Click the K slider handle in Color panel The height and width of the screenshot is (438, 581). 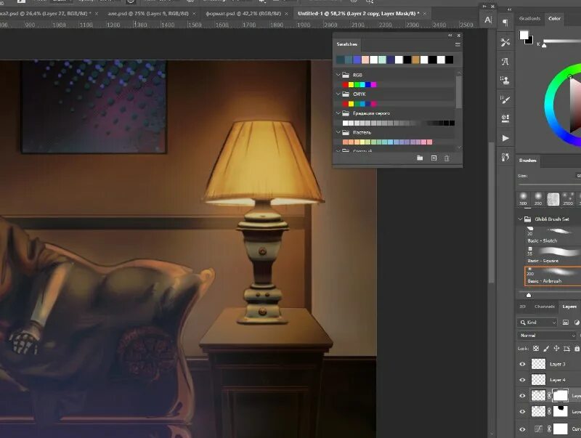click(544, 45)
